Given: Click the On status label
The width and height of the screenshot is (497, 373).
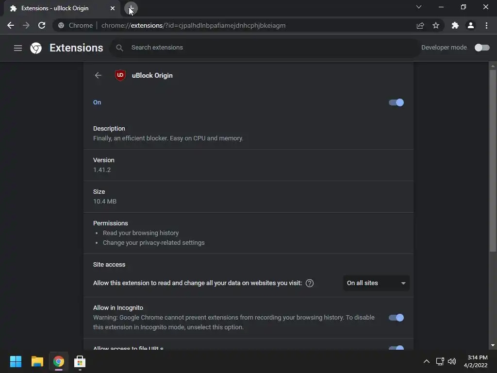Looking at the screenshot, I should (97, 102).
